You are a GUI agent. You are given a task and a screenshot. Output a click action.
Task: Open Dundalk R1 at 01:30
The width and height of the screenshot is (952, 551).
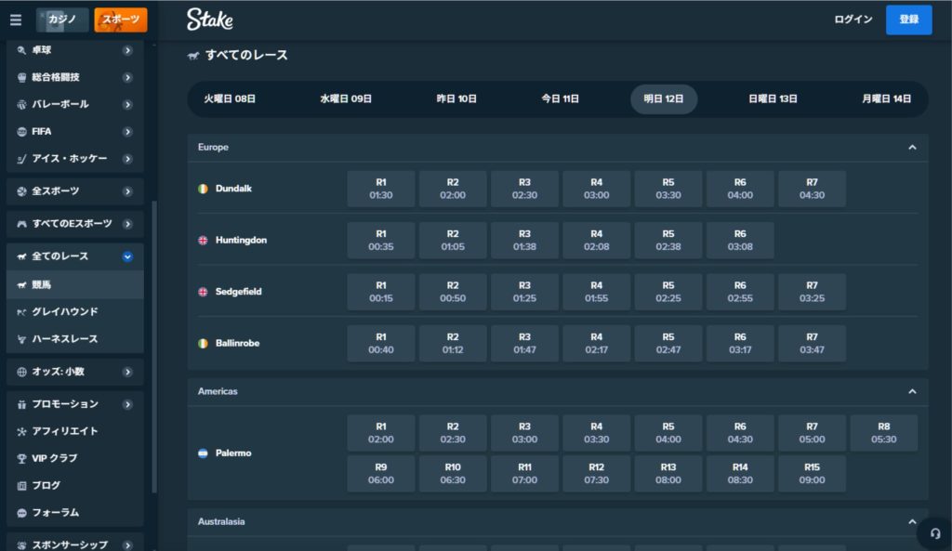(380, 189)
